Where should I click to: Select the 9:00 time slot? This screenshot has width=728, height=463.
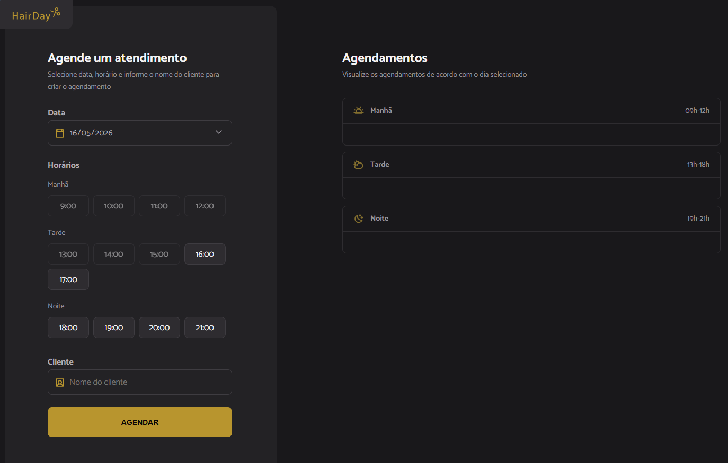[x=68, y=206]
